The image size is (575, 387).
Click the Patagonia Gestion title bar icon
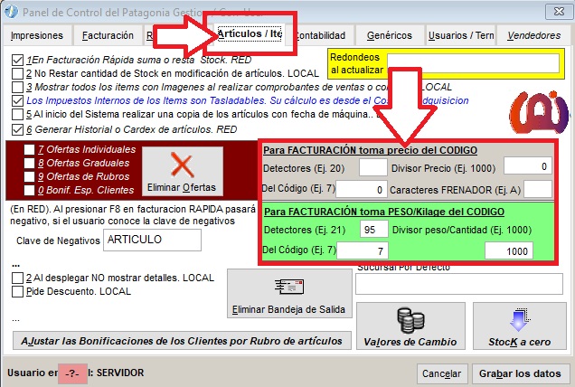[x=12, y=12]
